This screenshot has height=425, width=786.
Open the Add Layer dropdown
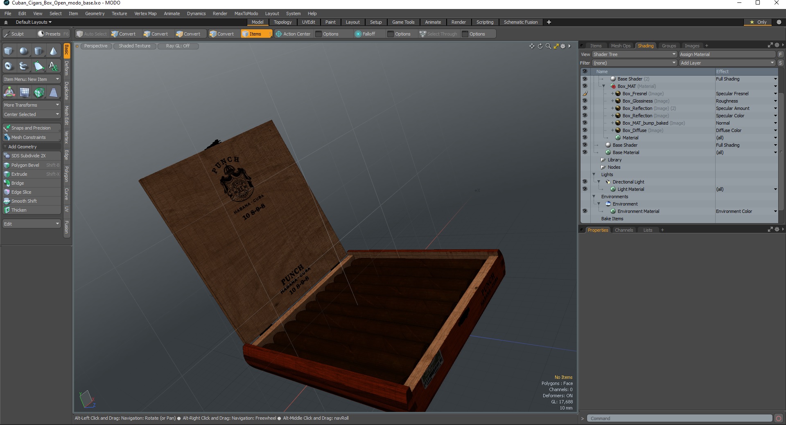pyautogui.click(x=727, y=63)
